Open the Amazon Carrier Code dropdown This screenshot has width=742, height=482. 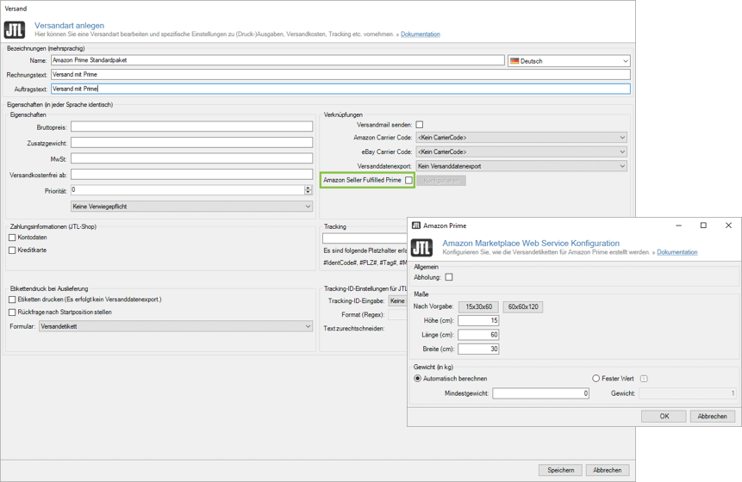tap(521, 138)
